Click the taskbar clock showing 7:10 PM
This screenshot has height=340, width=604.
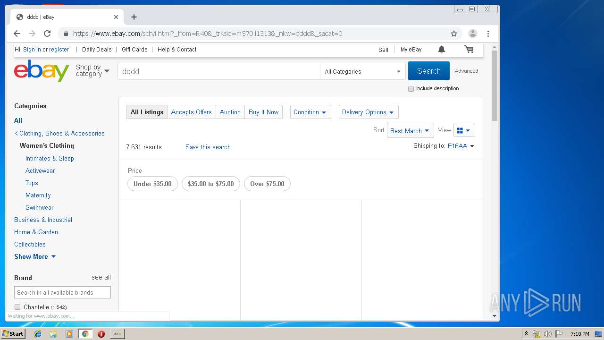coord(579,334)
